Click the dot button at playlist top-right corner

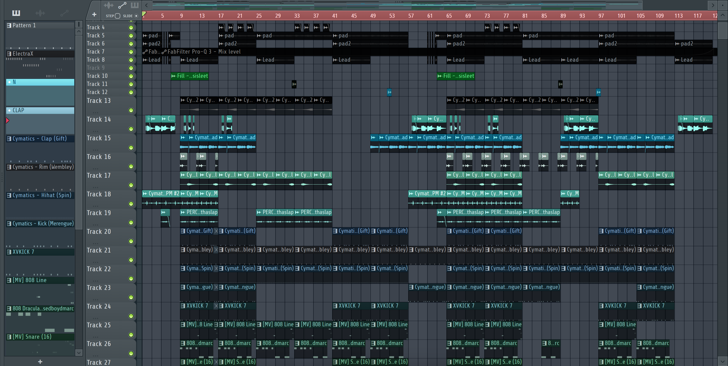pos(723,5)
